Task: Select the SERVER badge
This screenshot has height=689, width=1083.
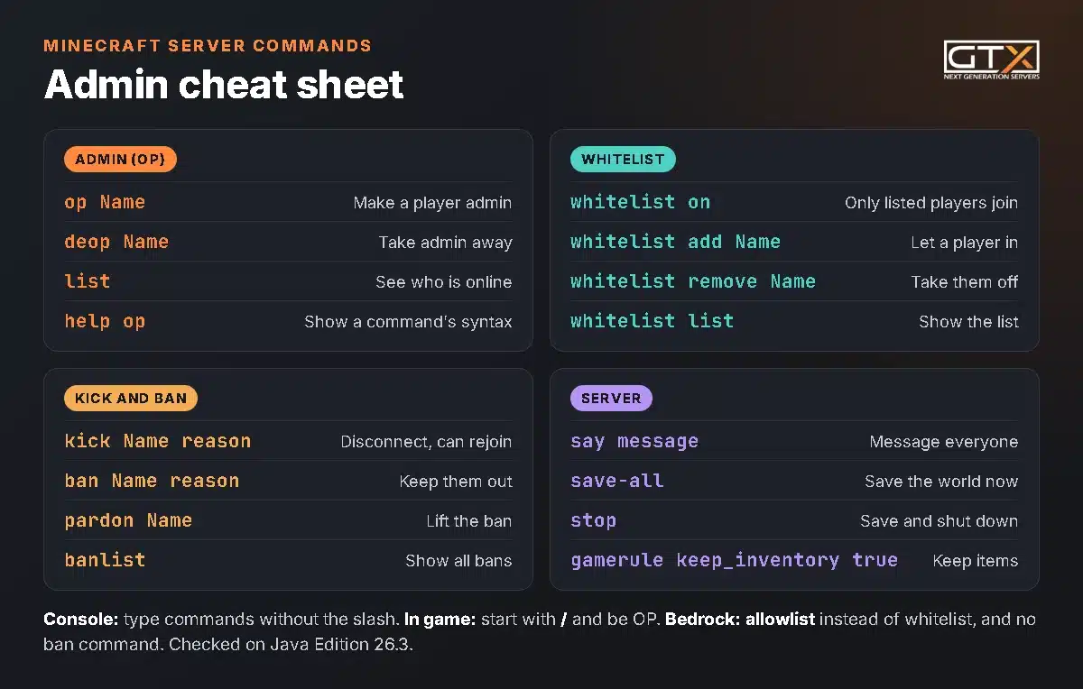Action: coord(611,398)
